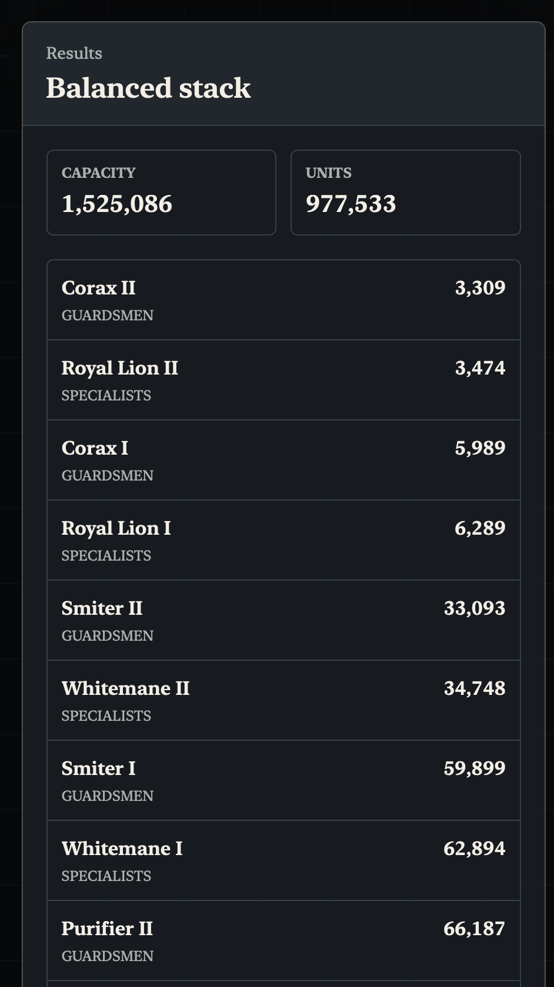
Task: Select the Royal Lion II row
Action: (283, 380)
